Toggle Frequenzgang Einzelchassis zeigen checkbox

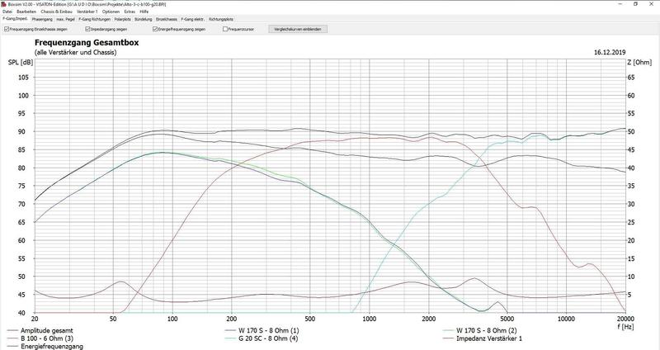coord(7,30)
